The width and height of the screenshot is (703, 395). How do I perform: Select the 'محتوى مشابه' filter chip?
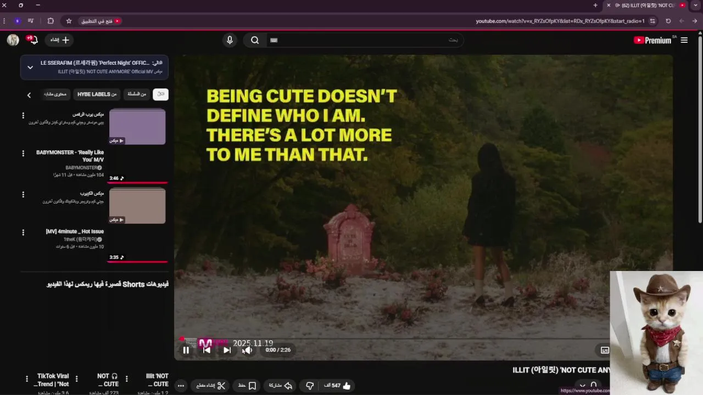point(55,94)
